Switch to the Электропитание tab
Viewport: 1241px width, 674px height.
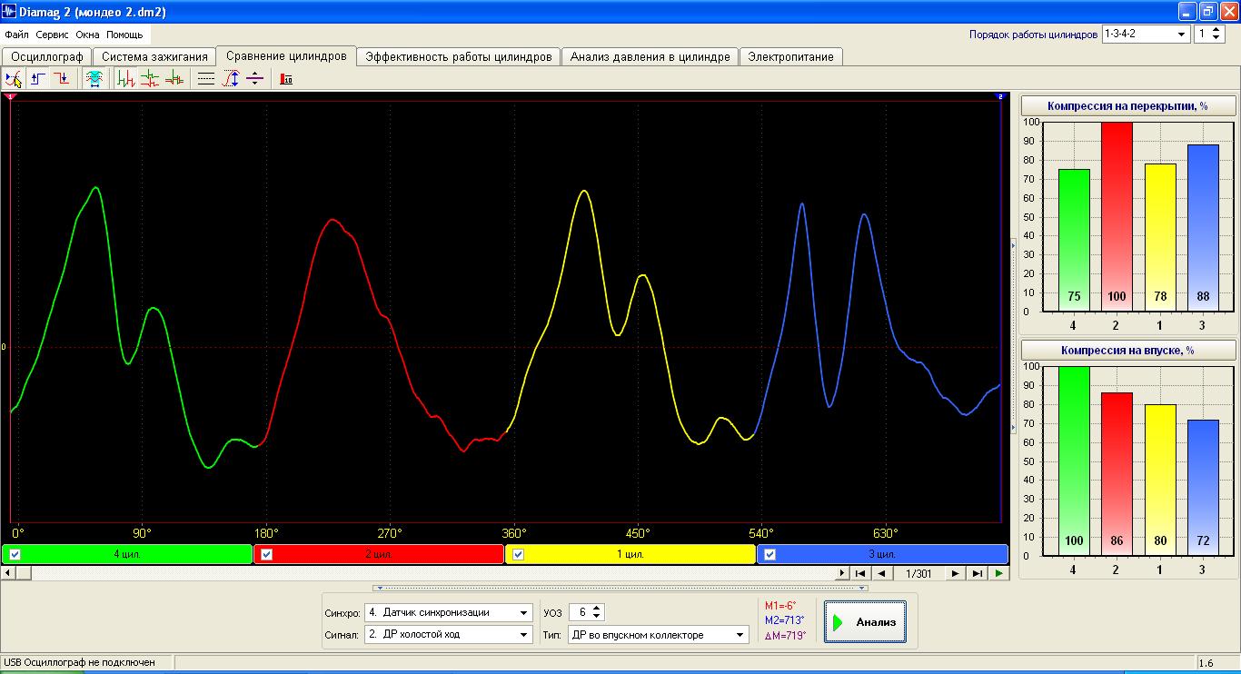click(x=790, y=56)
